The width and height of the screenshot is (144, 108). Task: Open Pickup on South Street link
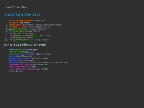[x=20, y=21]
